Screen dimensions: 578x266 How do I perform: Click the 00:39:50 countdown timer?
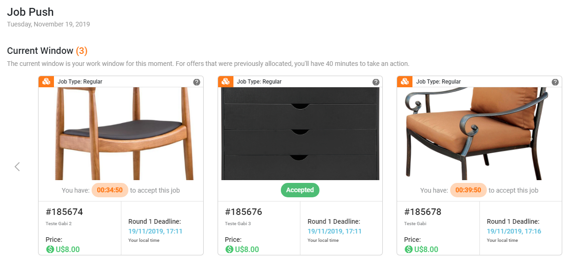[x=468, y=190]
